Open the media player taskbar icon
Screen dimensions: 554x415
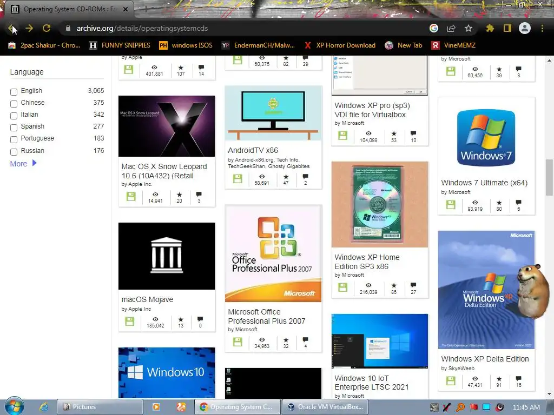point(156,407)
